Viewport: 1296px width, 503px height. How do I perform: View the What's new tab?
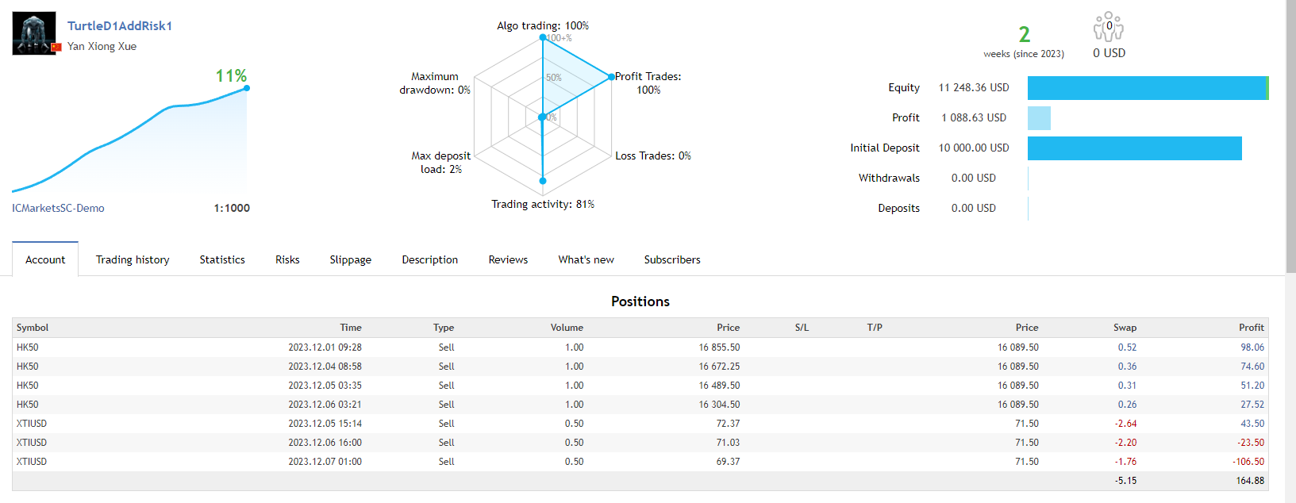click(586, 259)
